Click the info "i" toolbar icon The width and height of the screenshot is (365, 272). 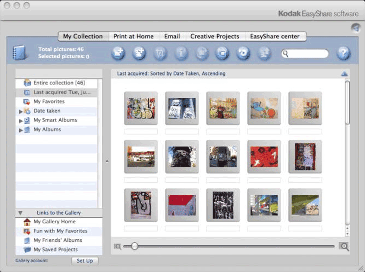(x=181, y=54)
